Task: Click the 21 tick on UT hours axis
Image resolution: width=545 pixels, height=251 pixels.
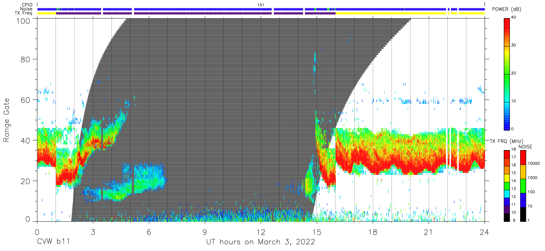Action: pyautogui.click(x=429, y=231)
